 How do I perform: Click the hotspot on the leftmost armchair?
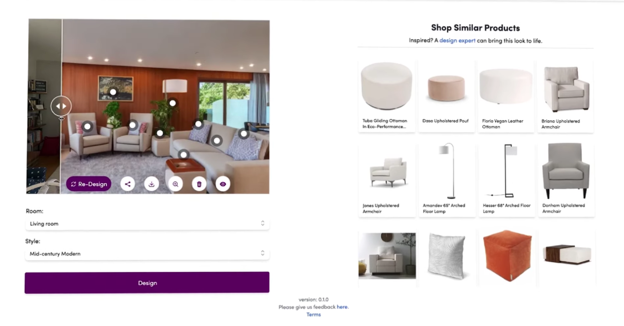[x=87, y=126]
